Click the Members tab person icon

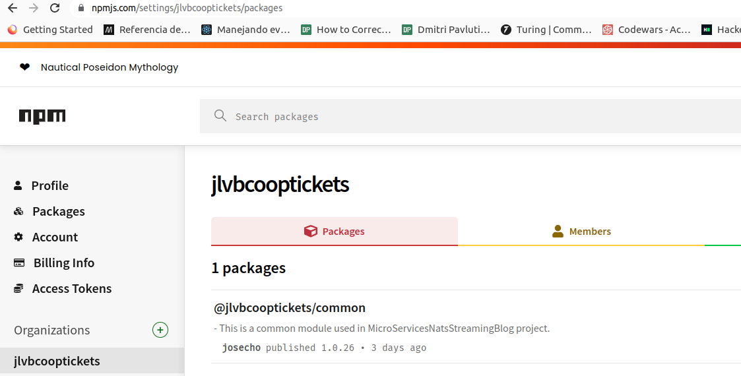pyautogui.click(x=558, y=231)
